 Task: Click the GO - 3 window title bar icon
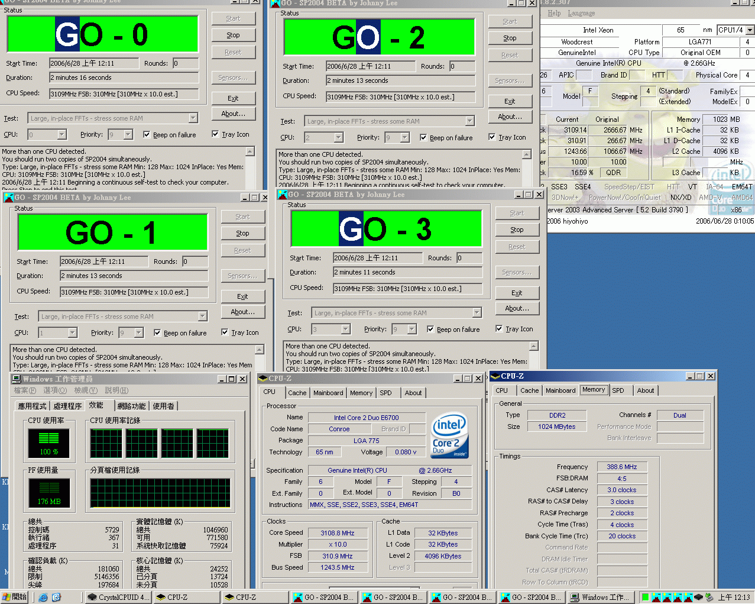pos(283,195)
